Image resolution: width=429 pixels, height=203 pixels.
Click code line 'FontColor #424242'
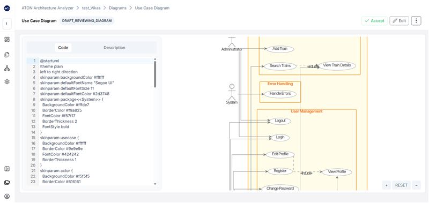point(61,154)
